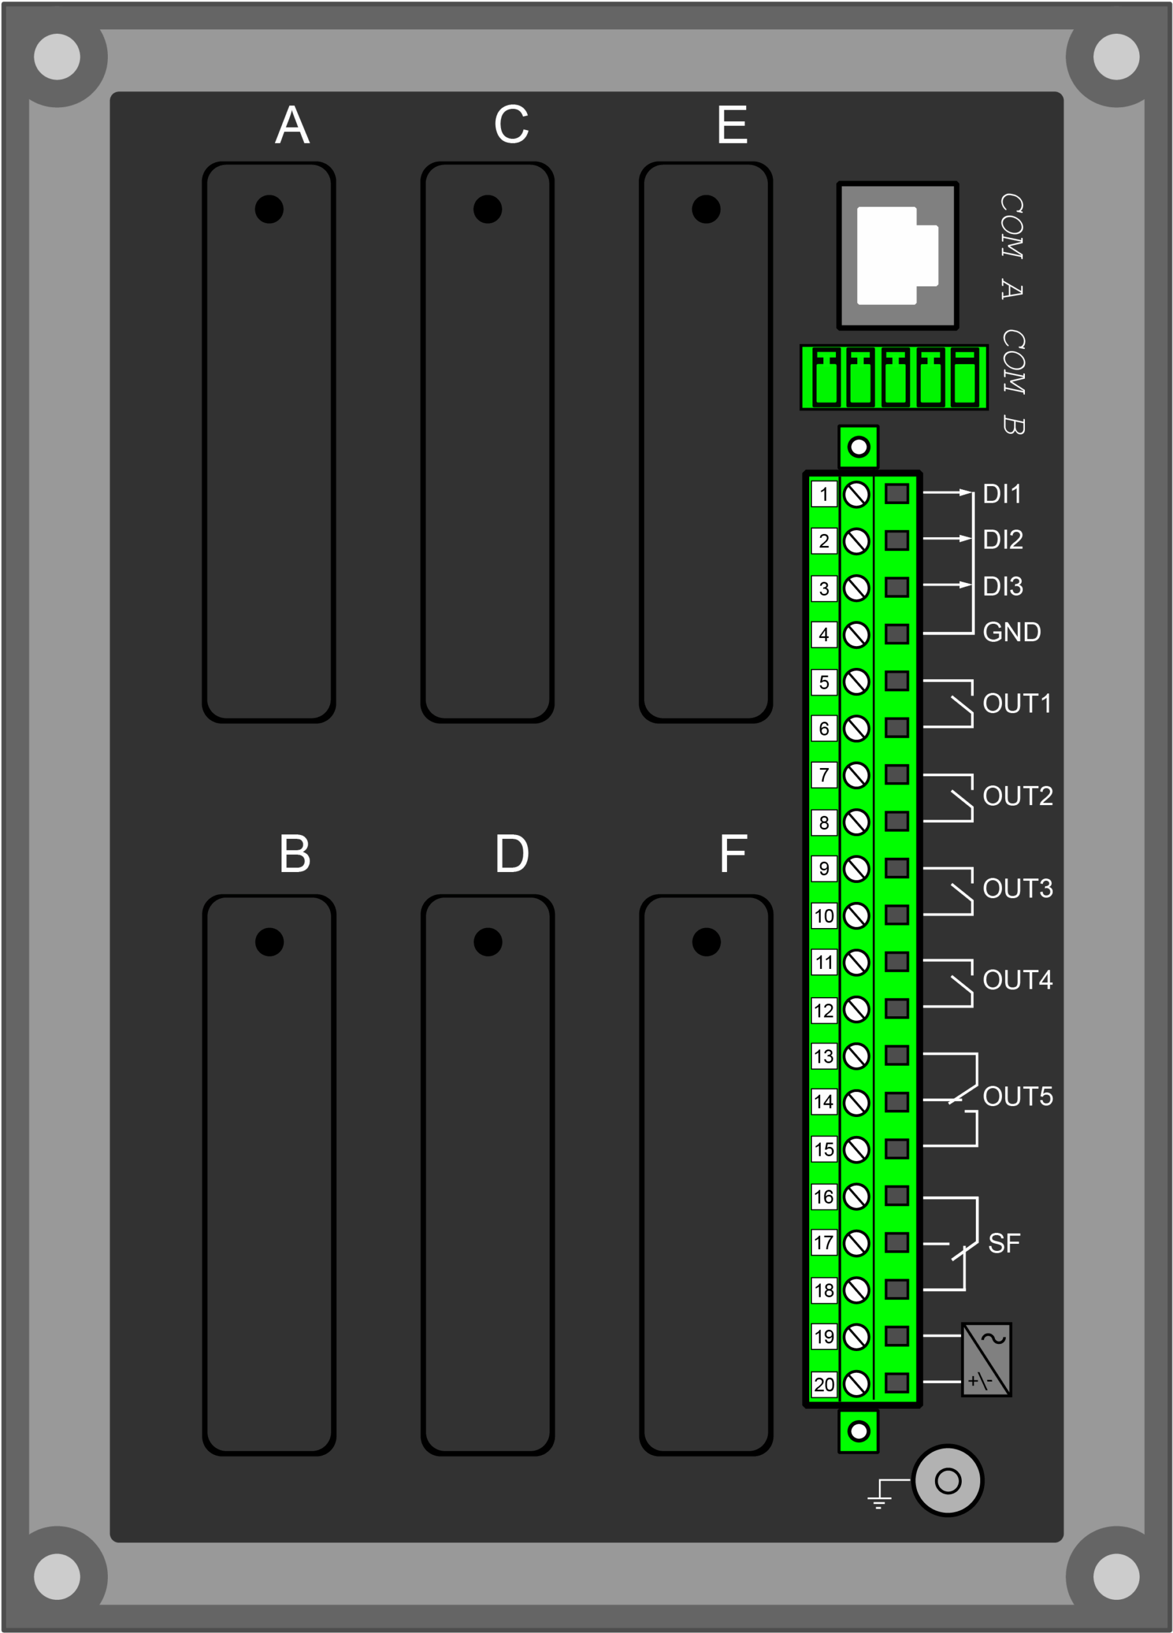Screen dimensions: 1173x1633
Task: Click the wire entry of terminal 5
Action: coord(896,681)
